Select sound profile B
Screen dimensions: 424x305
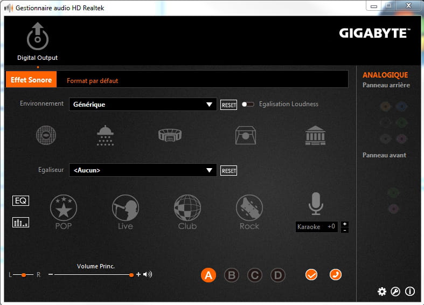click(x=232, y=275)
